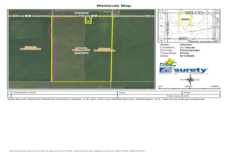Open the locator topo map thumbnail
Screen dimensions: 225x158
point(189,26)
